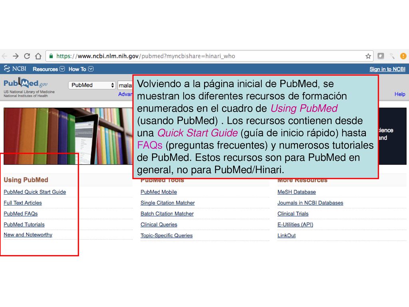Click the 'Using PubMed' heading
The image size is (409, 307).
tap(26, 180)
